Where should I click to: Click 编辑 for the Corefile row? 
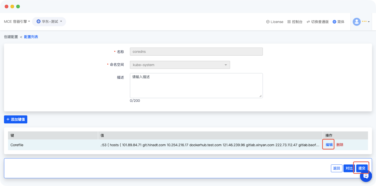pos(329,145)
